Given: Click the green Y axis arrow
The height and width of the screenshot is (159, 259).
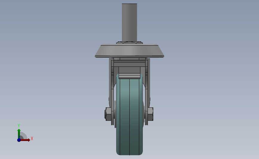Looking at the screenshot, I should pyautogui.click(x=19, y=134).
